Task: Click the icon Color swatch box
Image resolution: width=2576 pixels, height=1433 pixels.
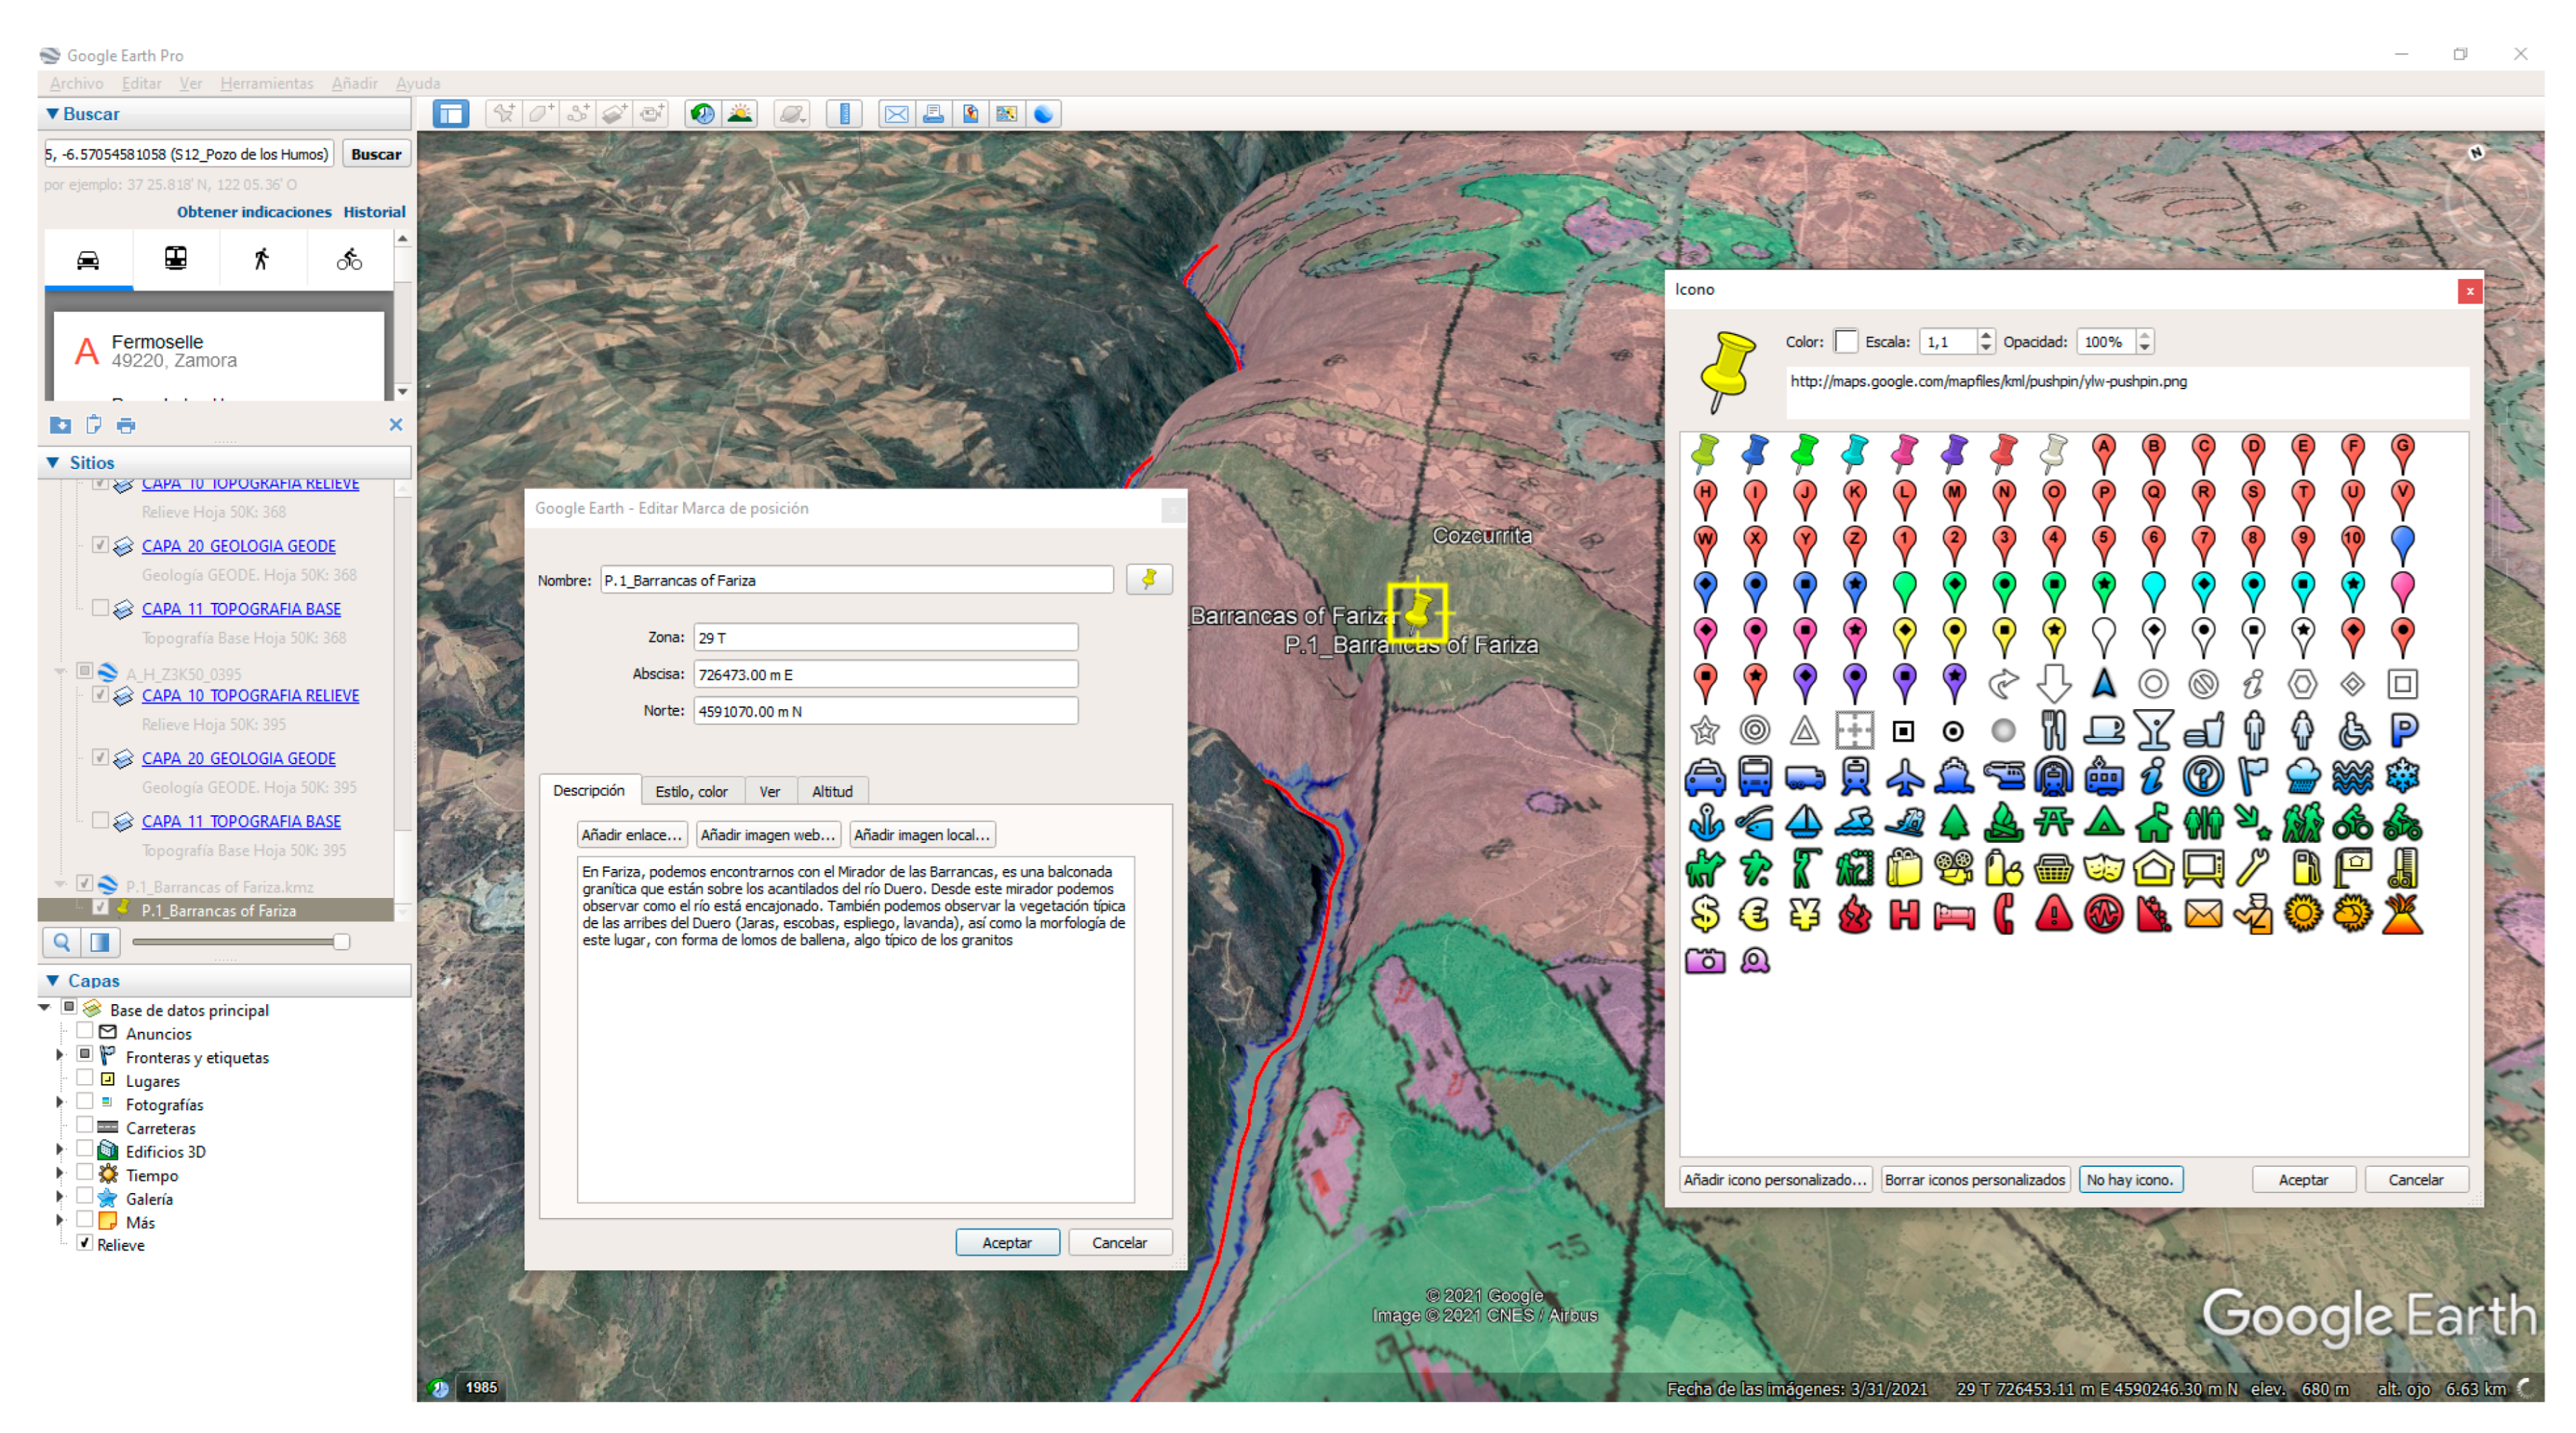Action: pyautogui.click(x=1846, y=342)
